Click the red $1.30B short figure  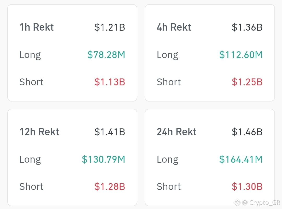click(247, 187)
